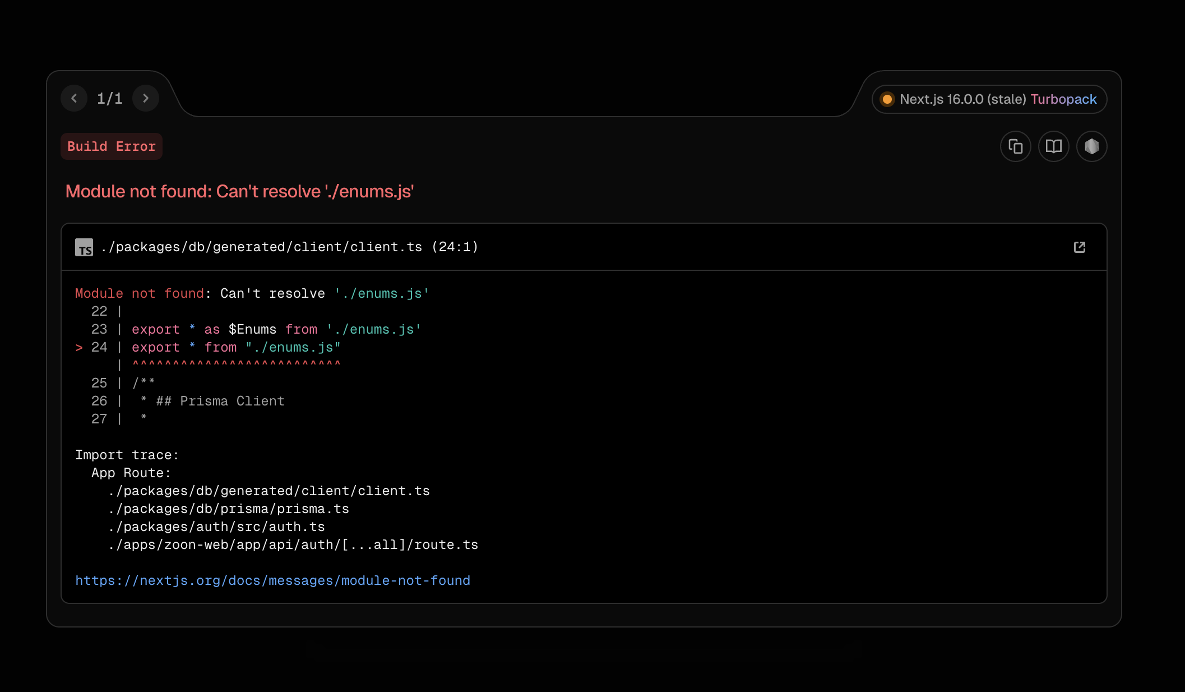The height and width of the screenshot is (692, 1185).
Task: Click the Node.js debugger hexagon icon
Action: 1091,147
